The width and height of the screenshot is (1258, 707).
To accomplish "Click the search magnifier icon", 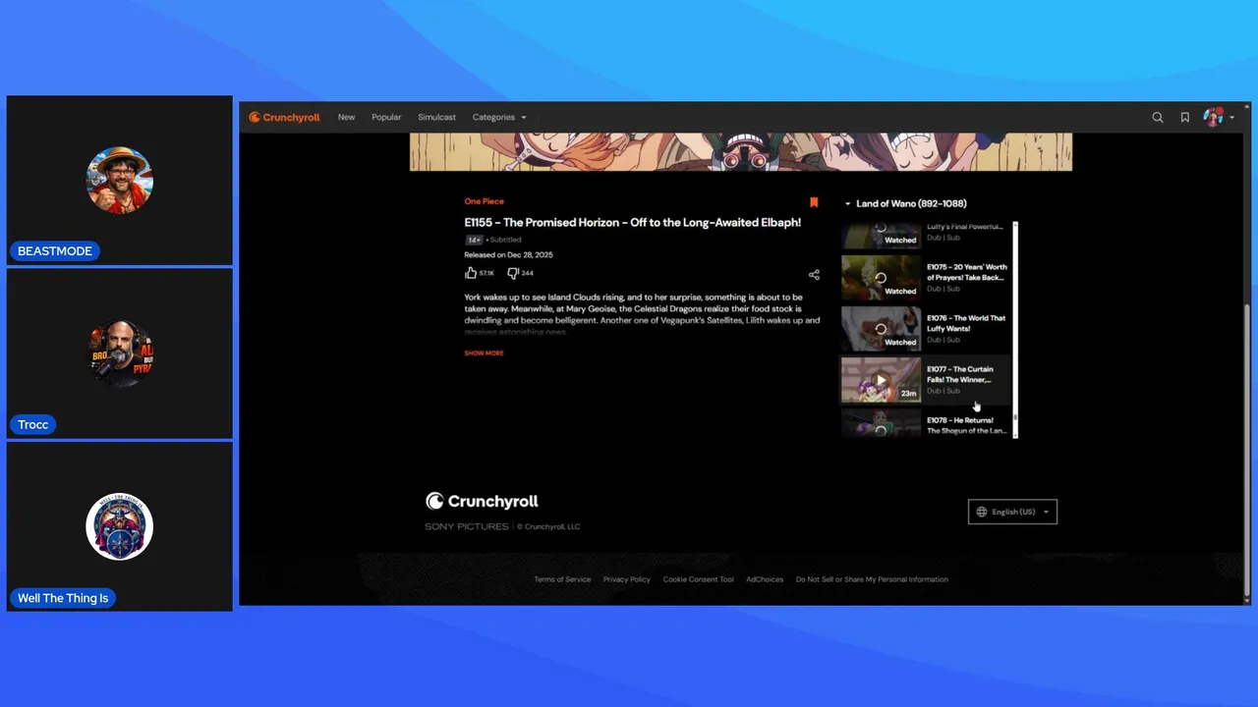I will (1158, 117).
